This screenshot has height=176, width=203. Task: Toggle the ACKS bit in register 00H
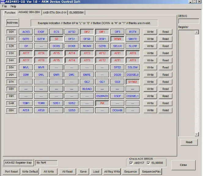pyautogui.click(x=26, y=32)
